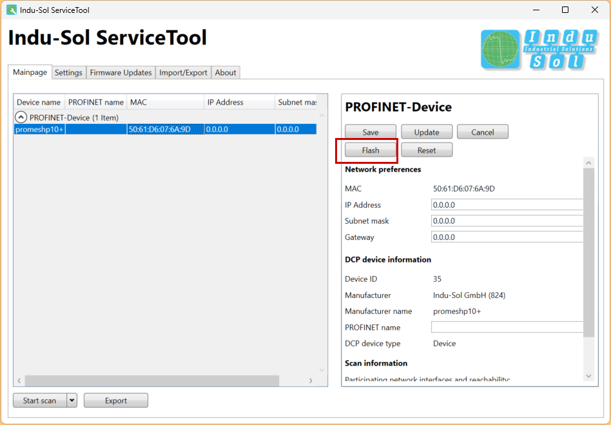Click the Manufacturer value Indu-Sol GmbH (824)
611x425 pixels.
click(469, 295)
